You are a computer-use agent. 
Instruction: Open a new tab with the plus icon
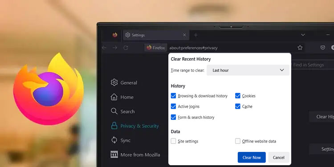pyautogui.click(x=196, y=35)
